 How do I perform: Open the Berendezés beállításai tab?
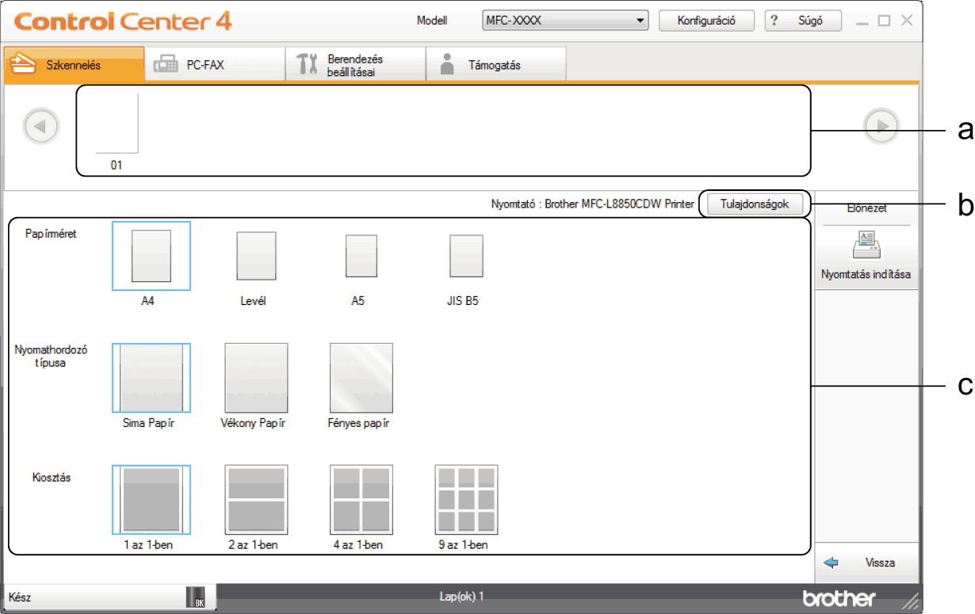pyautogui.click(x=356, y=65)
